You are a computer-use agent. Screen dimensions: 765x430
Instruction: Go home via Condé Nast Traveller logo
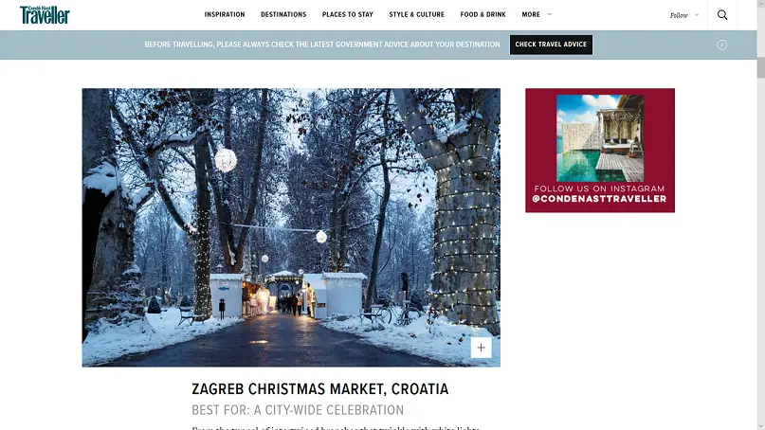[x=45, y=15]
